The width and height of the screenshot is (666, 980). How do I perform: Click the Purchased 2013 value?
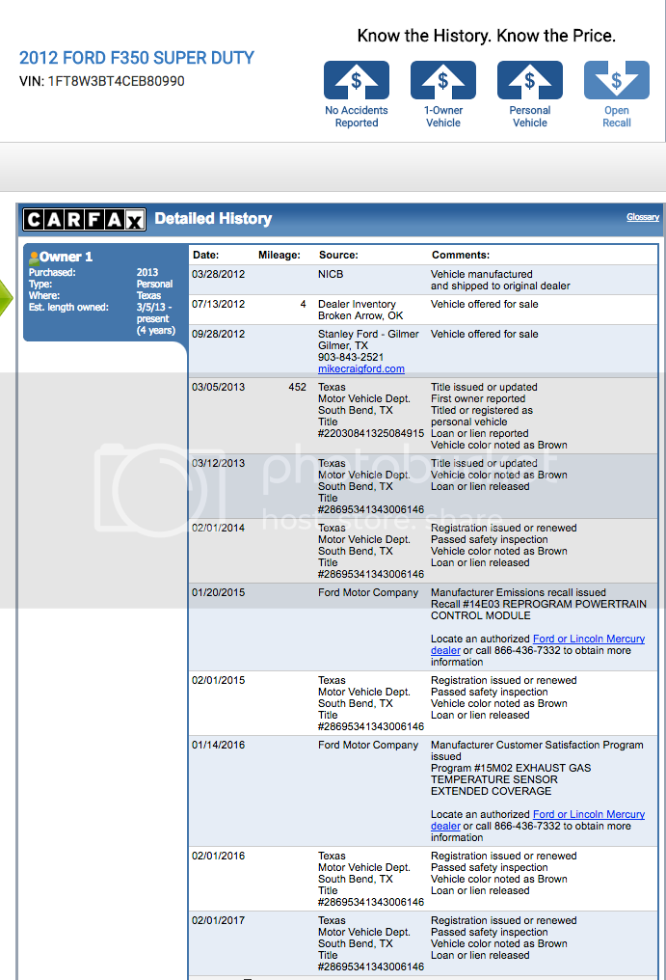[x=147, y=272]
